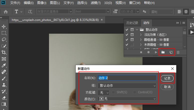Select the Quick Selection tool

point(3,46)
